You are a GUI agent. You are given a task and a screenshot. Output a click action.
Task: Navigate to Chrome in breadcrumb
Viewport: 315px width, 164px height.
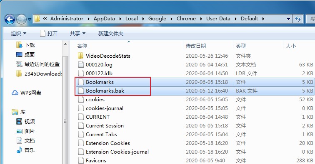(x=186, y=19)
